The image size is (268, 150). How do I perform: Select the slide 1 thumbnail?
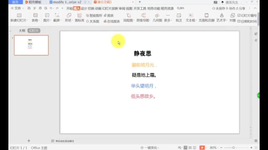pos(31,45)
